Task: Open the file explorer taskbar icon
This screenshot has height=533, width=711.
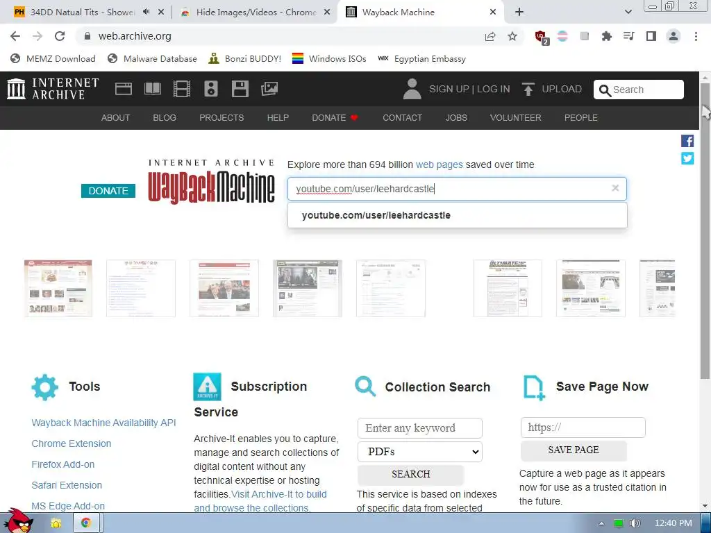Action: [x=56, y=523]
